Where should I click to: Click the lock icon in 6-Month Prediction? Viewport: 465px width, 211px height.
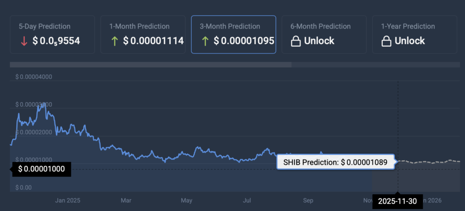coord(296,41)
